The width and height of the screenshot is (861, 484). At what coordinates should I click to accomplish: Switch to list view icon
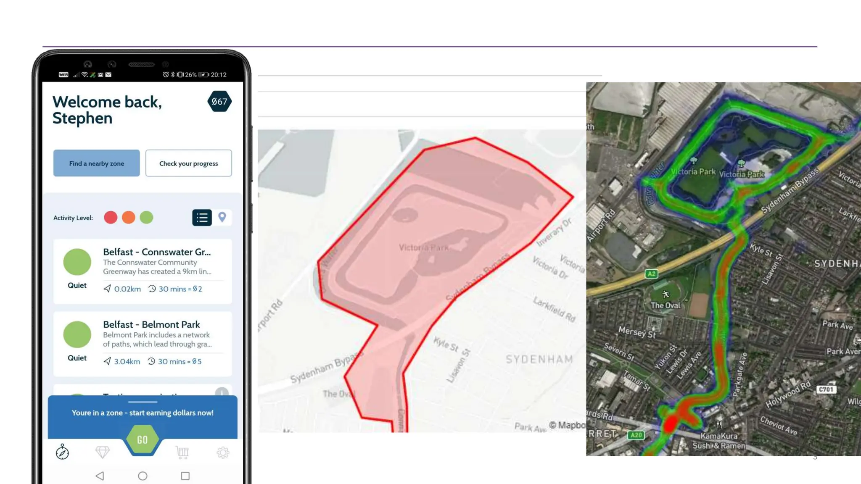[202, 218]
